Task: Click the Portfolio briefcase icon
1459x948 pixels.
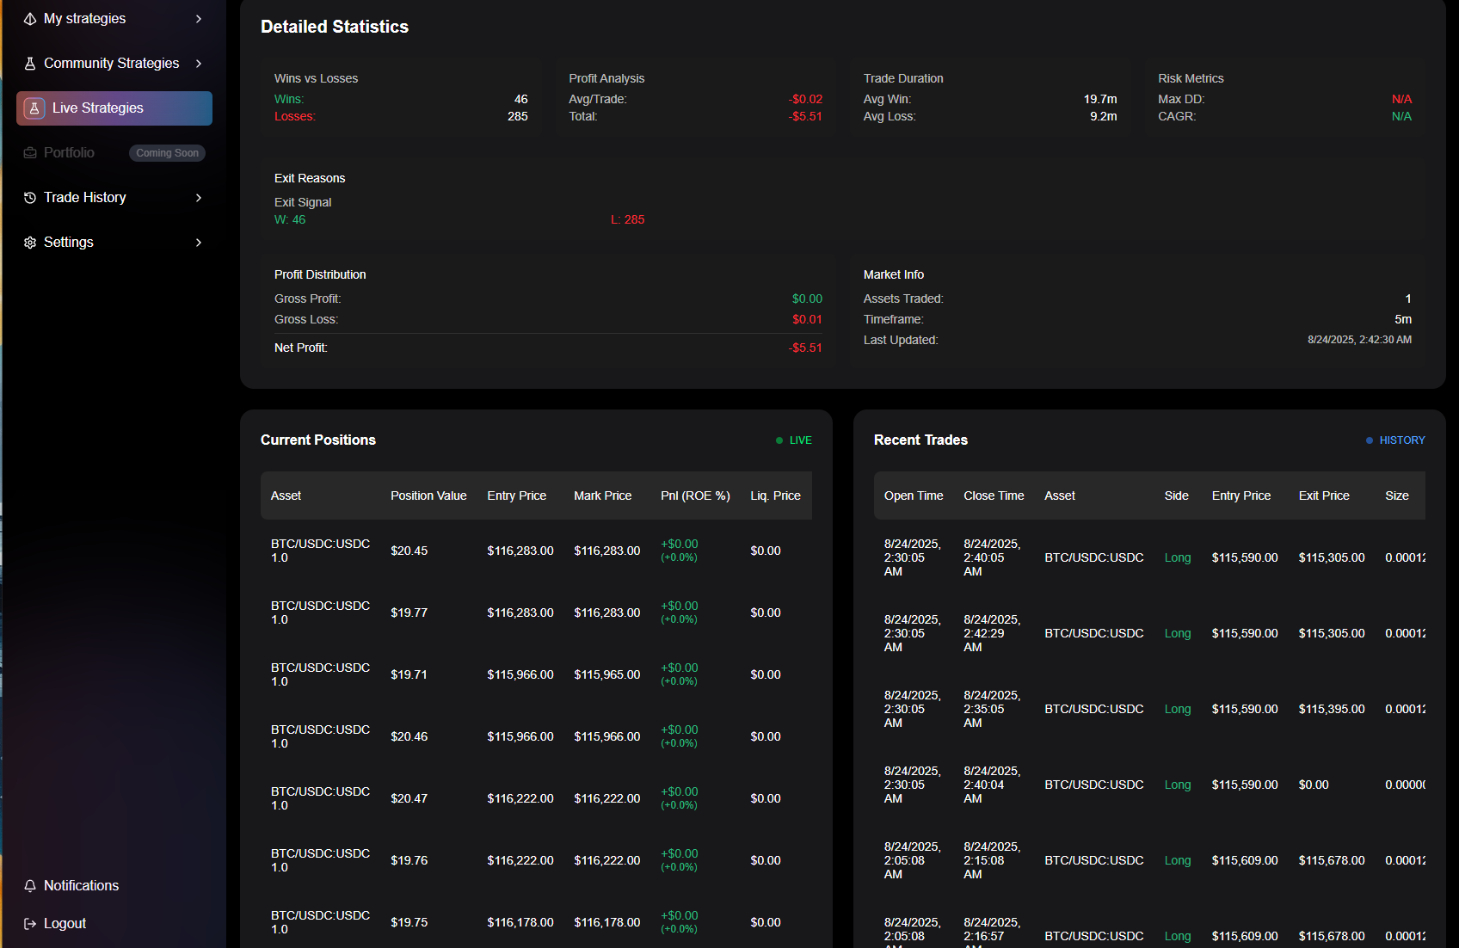Action: [x=30, y=153]
